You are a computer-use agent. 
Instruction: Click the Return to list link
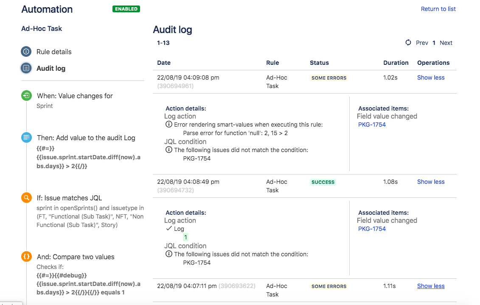pyautogui.click(x=438, y=8)
